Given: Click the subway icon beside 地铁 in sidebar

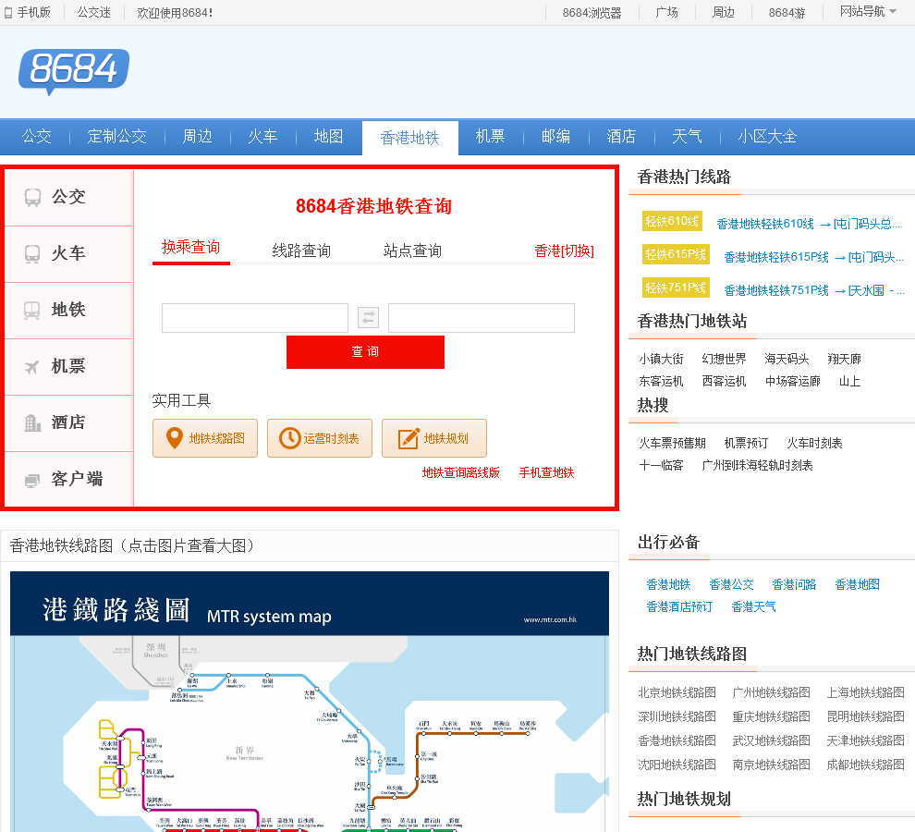Looking at the screenshot, I should [32, 310].
